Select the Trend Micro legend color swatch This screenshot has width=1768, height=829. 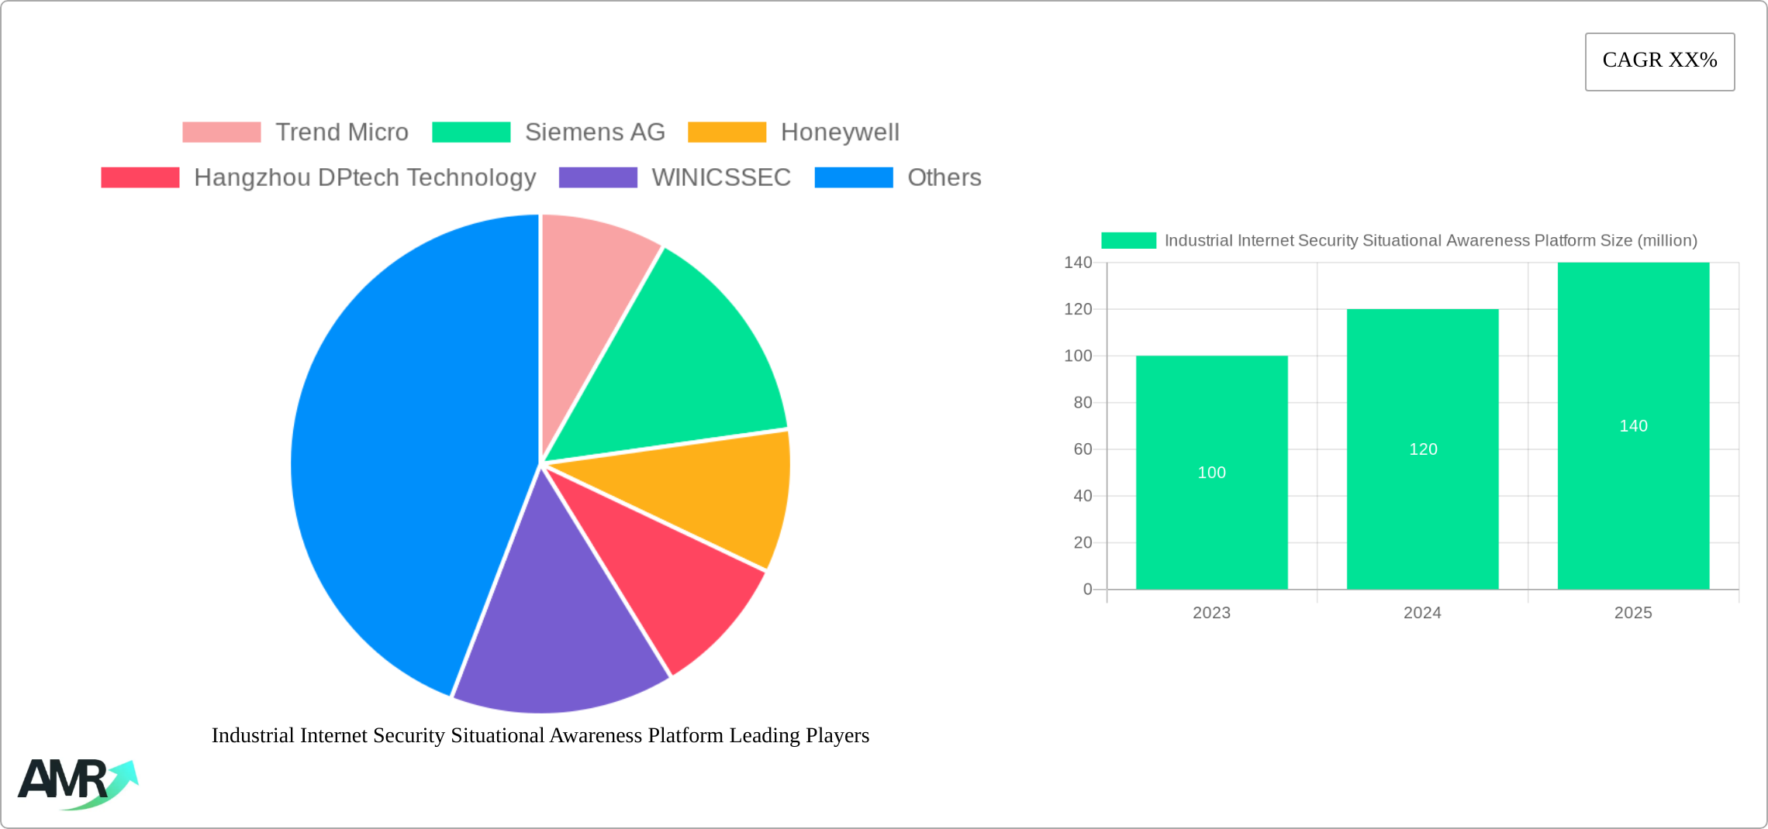point(221,132)
